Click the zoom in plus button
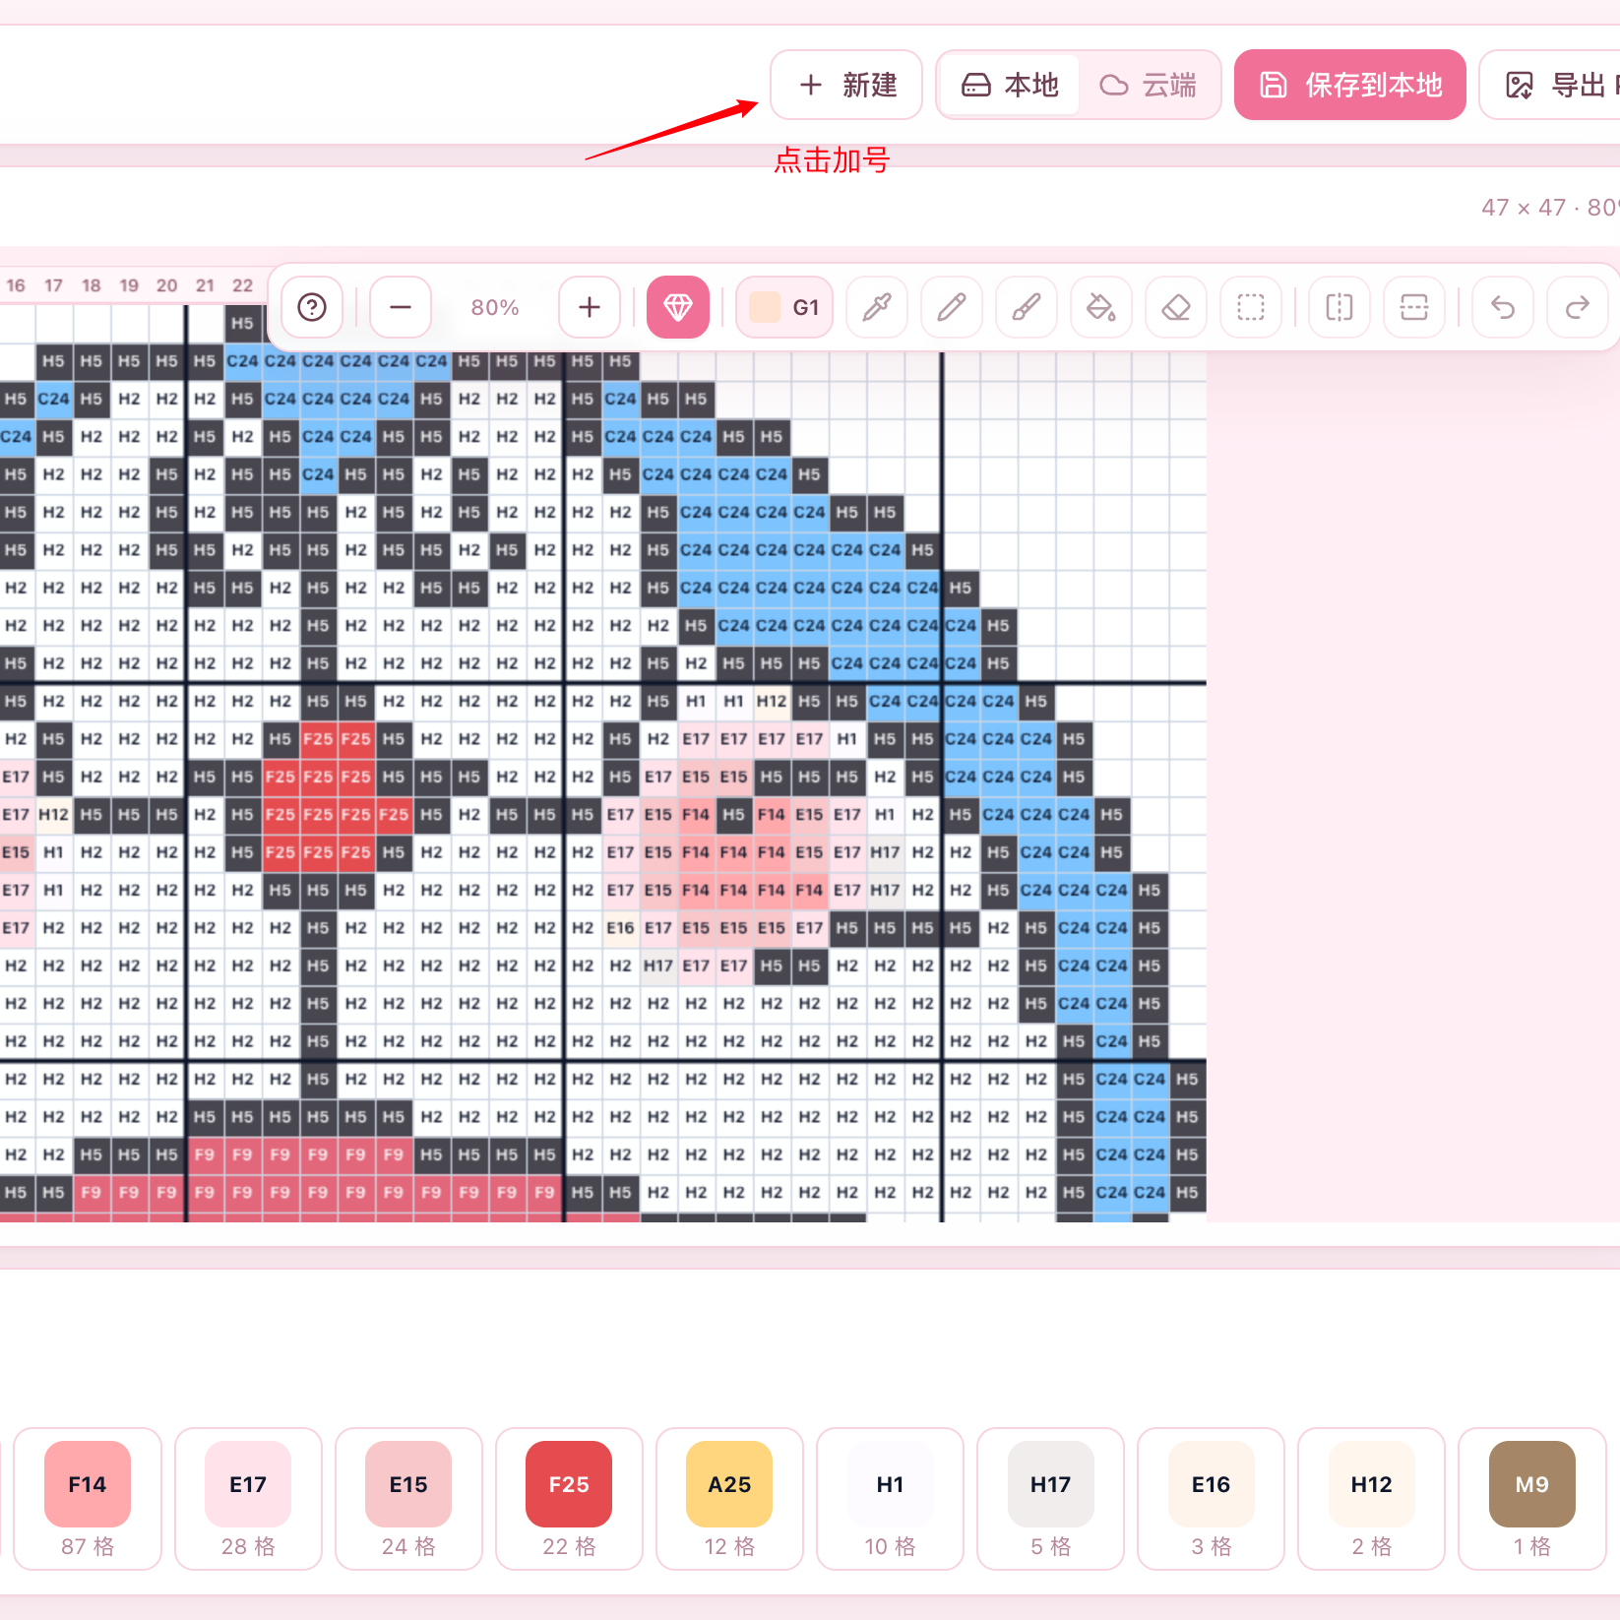Image resolution: width=1620 pixels, height=1620 pixels. coord(590,307)
